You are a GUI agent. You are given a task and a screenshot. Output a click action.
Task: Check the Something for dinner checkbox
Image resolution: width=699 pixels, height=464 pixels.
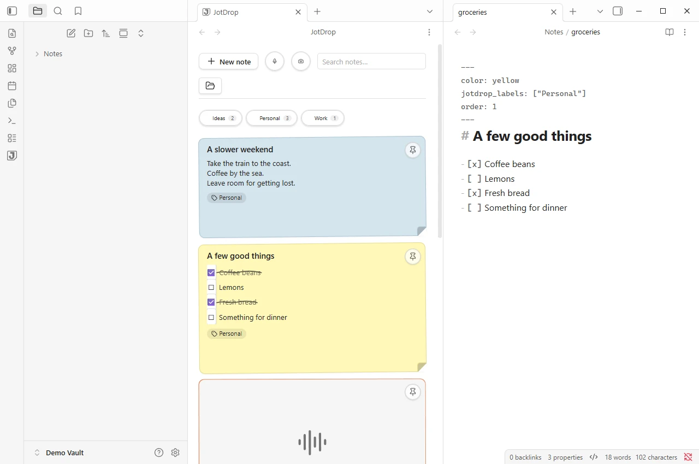[211, 317]
